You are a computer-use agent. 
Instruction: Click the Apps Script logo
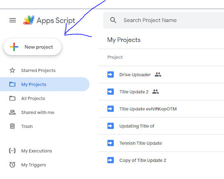pyautogui.click(x=29, y=20)
